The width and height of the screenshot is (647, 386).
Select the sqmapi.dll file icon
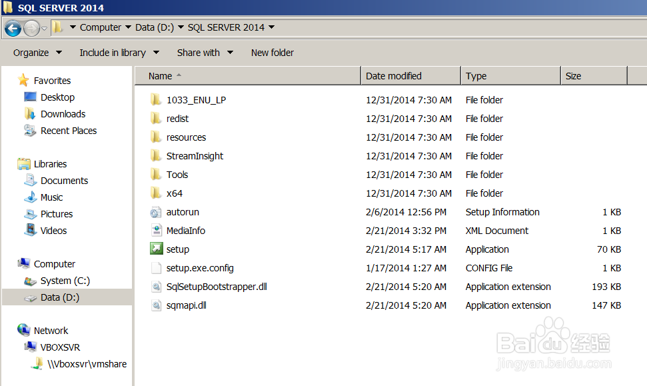[x=156, y=305]
